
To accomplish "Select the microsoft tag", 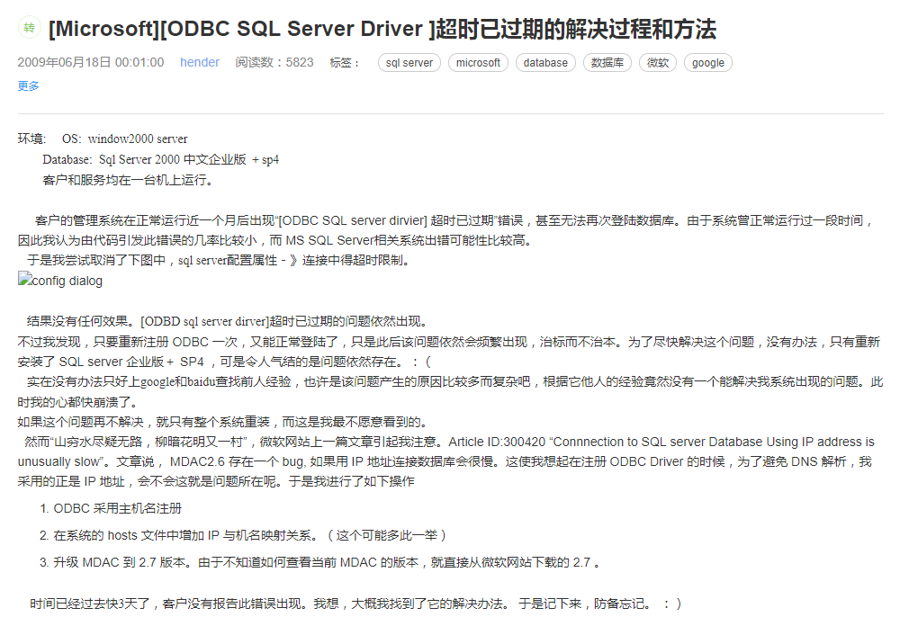I will click(x=478, y=63).
